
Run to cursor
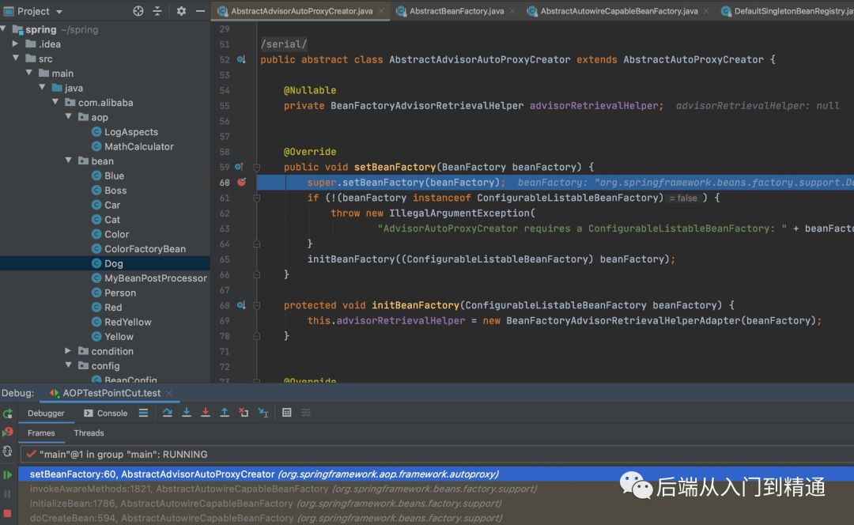[263, 413]
